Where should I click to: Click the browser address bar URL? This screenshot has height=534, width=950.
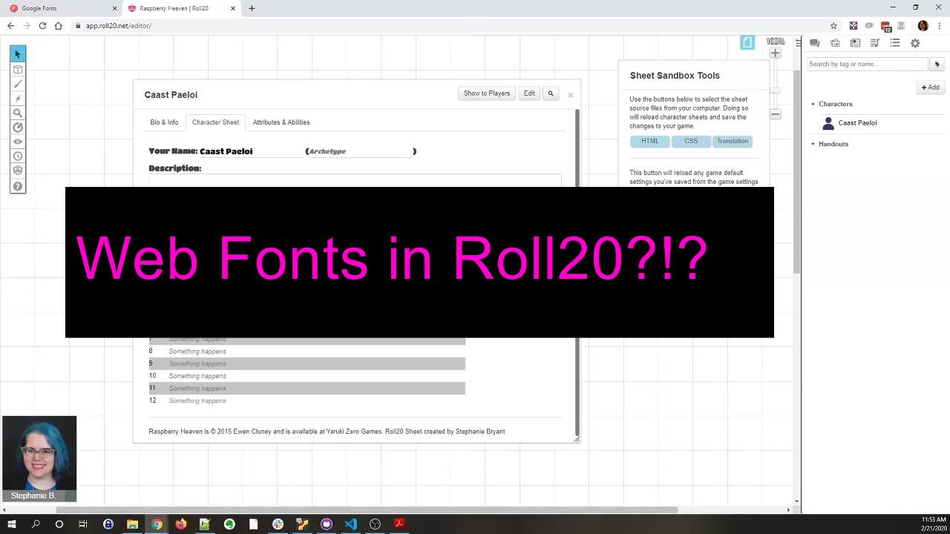(119, 26)
